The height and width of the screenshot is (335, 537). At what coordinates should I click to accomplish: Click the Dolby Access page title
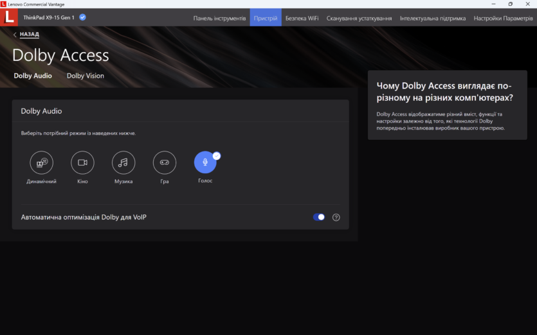(60, 55)
